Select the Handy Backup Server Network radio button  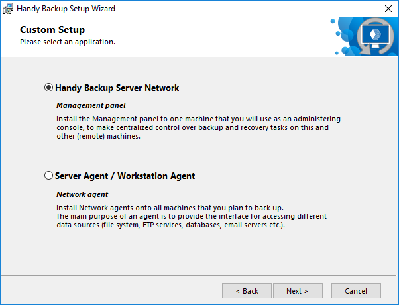tap(48, 88)
